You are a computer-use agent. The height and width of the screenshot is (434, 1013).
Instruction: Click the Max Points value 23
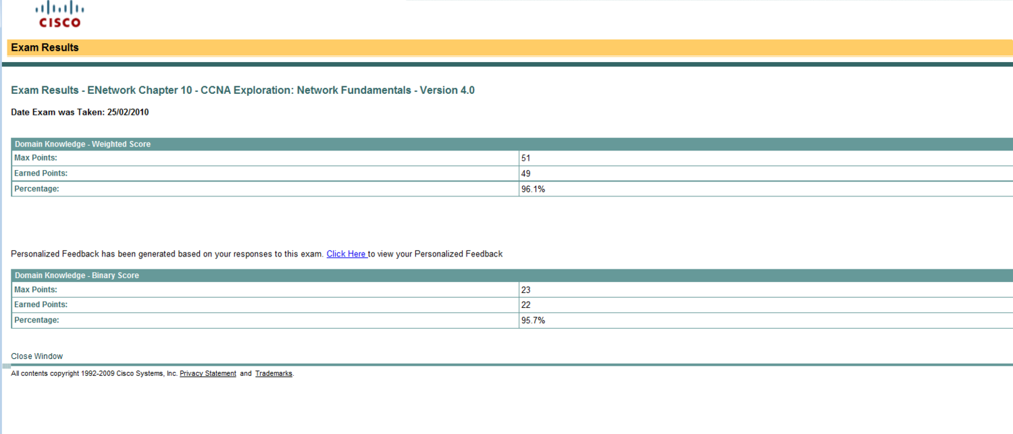point(526,290)
